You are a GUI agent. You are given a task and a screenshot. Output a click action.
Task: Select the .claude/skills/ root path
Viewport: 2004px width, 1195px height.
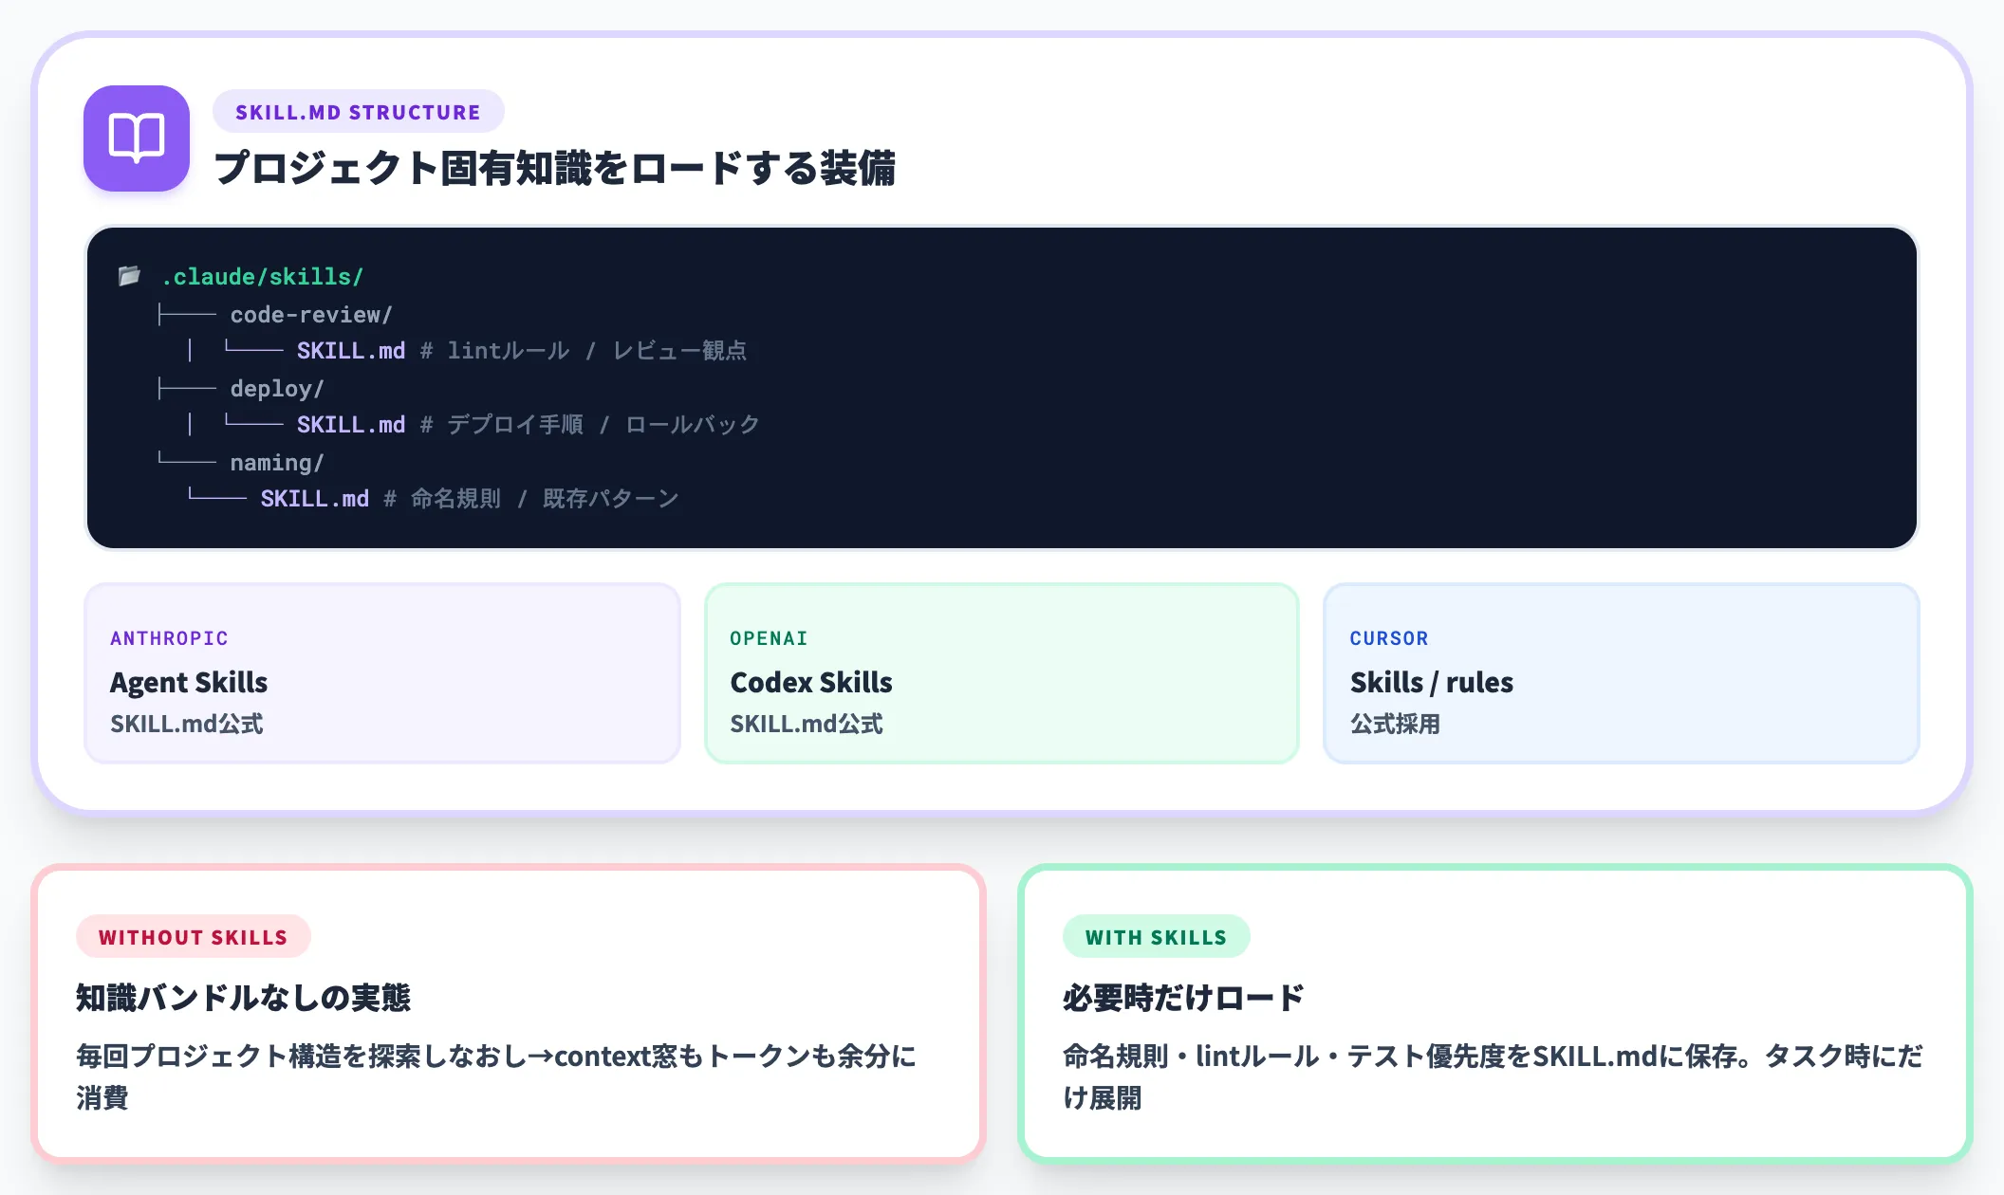[263, 276]
